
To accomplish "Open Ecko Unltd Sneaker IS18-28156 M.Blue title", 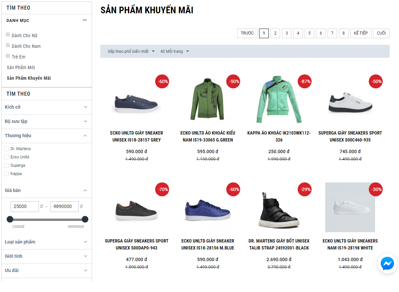I will click(x=208, y=244).
